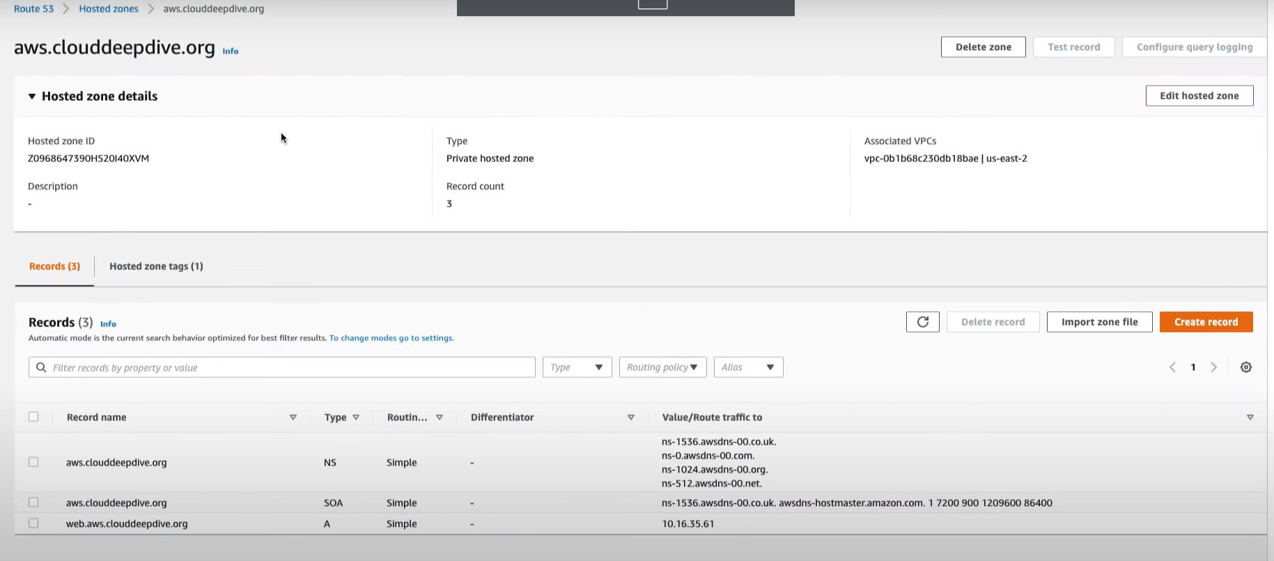Click Edit hosted zone button
The image size is (1274, 561).
[x=1199, y=96]
